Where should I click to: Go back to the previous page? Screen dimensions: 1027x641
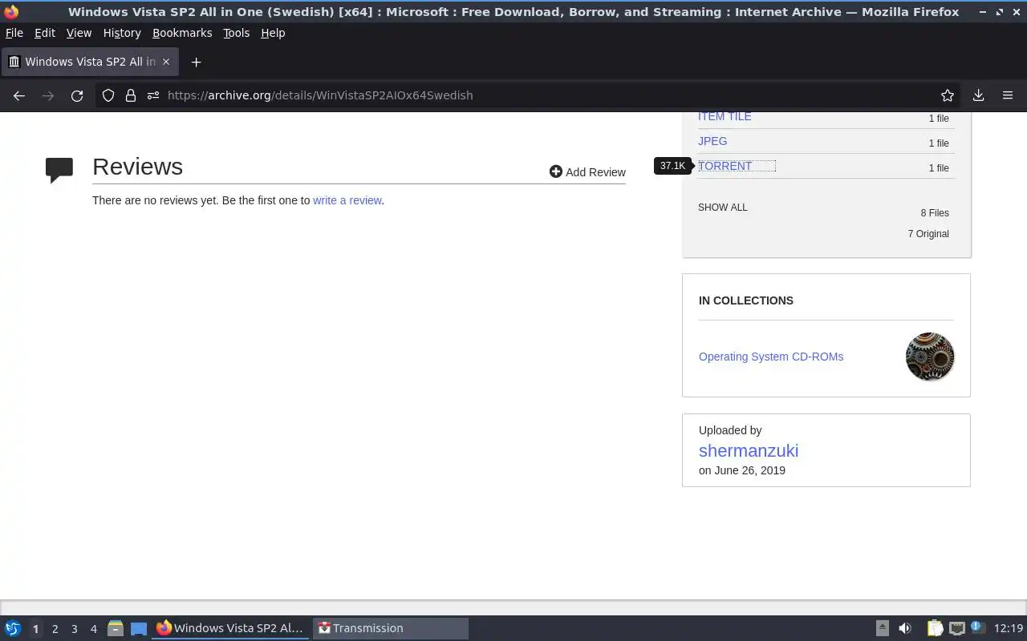coord(19,95)
